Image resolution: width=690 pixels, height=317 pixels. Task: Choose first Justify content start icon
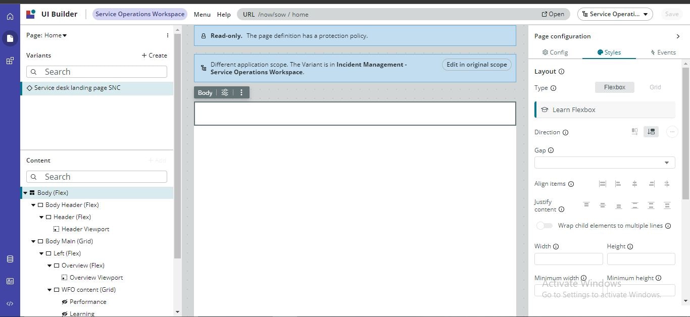586,205
